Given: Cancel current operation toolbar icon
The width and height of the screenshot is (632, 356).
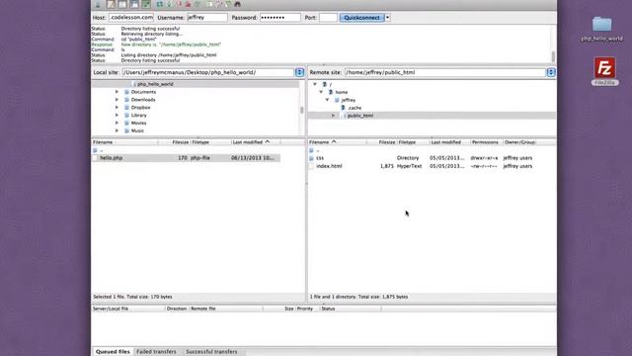Looking at the screenshot, I should click(179, 4).
